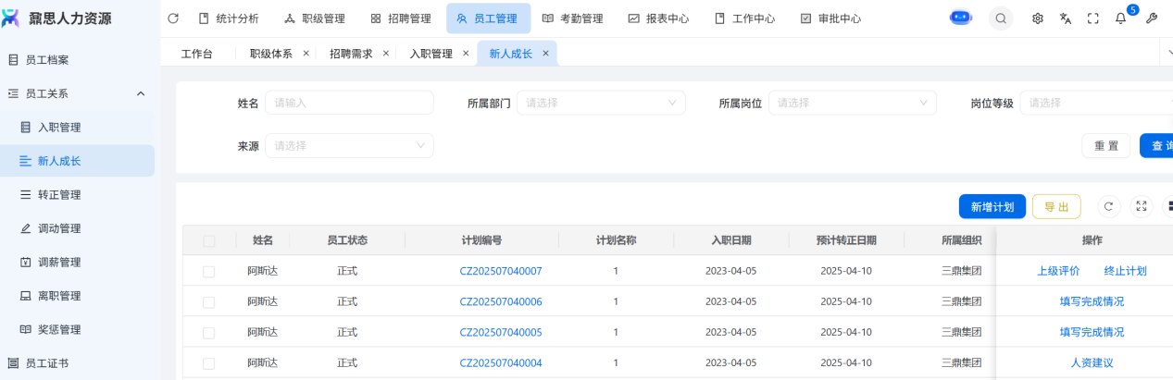This screenshot has width=1173, height=380.
Task: Click the search magnifier icon in header
Action: tap(1001, 18)
